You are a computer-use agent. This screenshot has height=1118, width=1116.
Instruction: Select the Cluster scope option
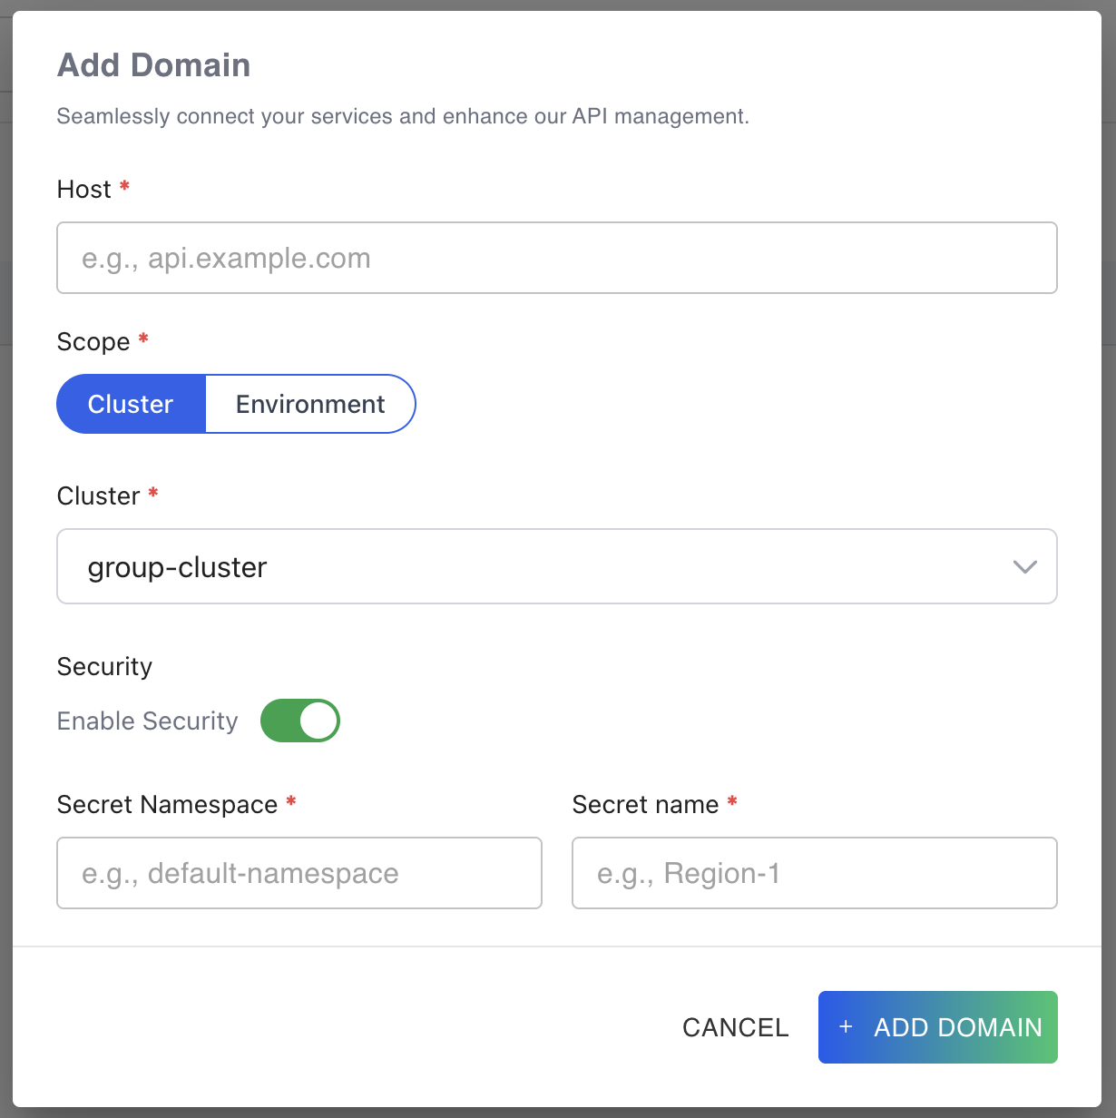(131, 404)
